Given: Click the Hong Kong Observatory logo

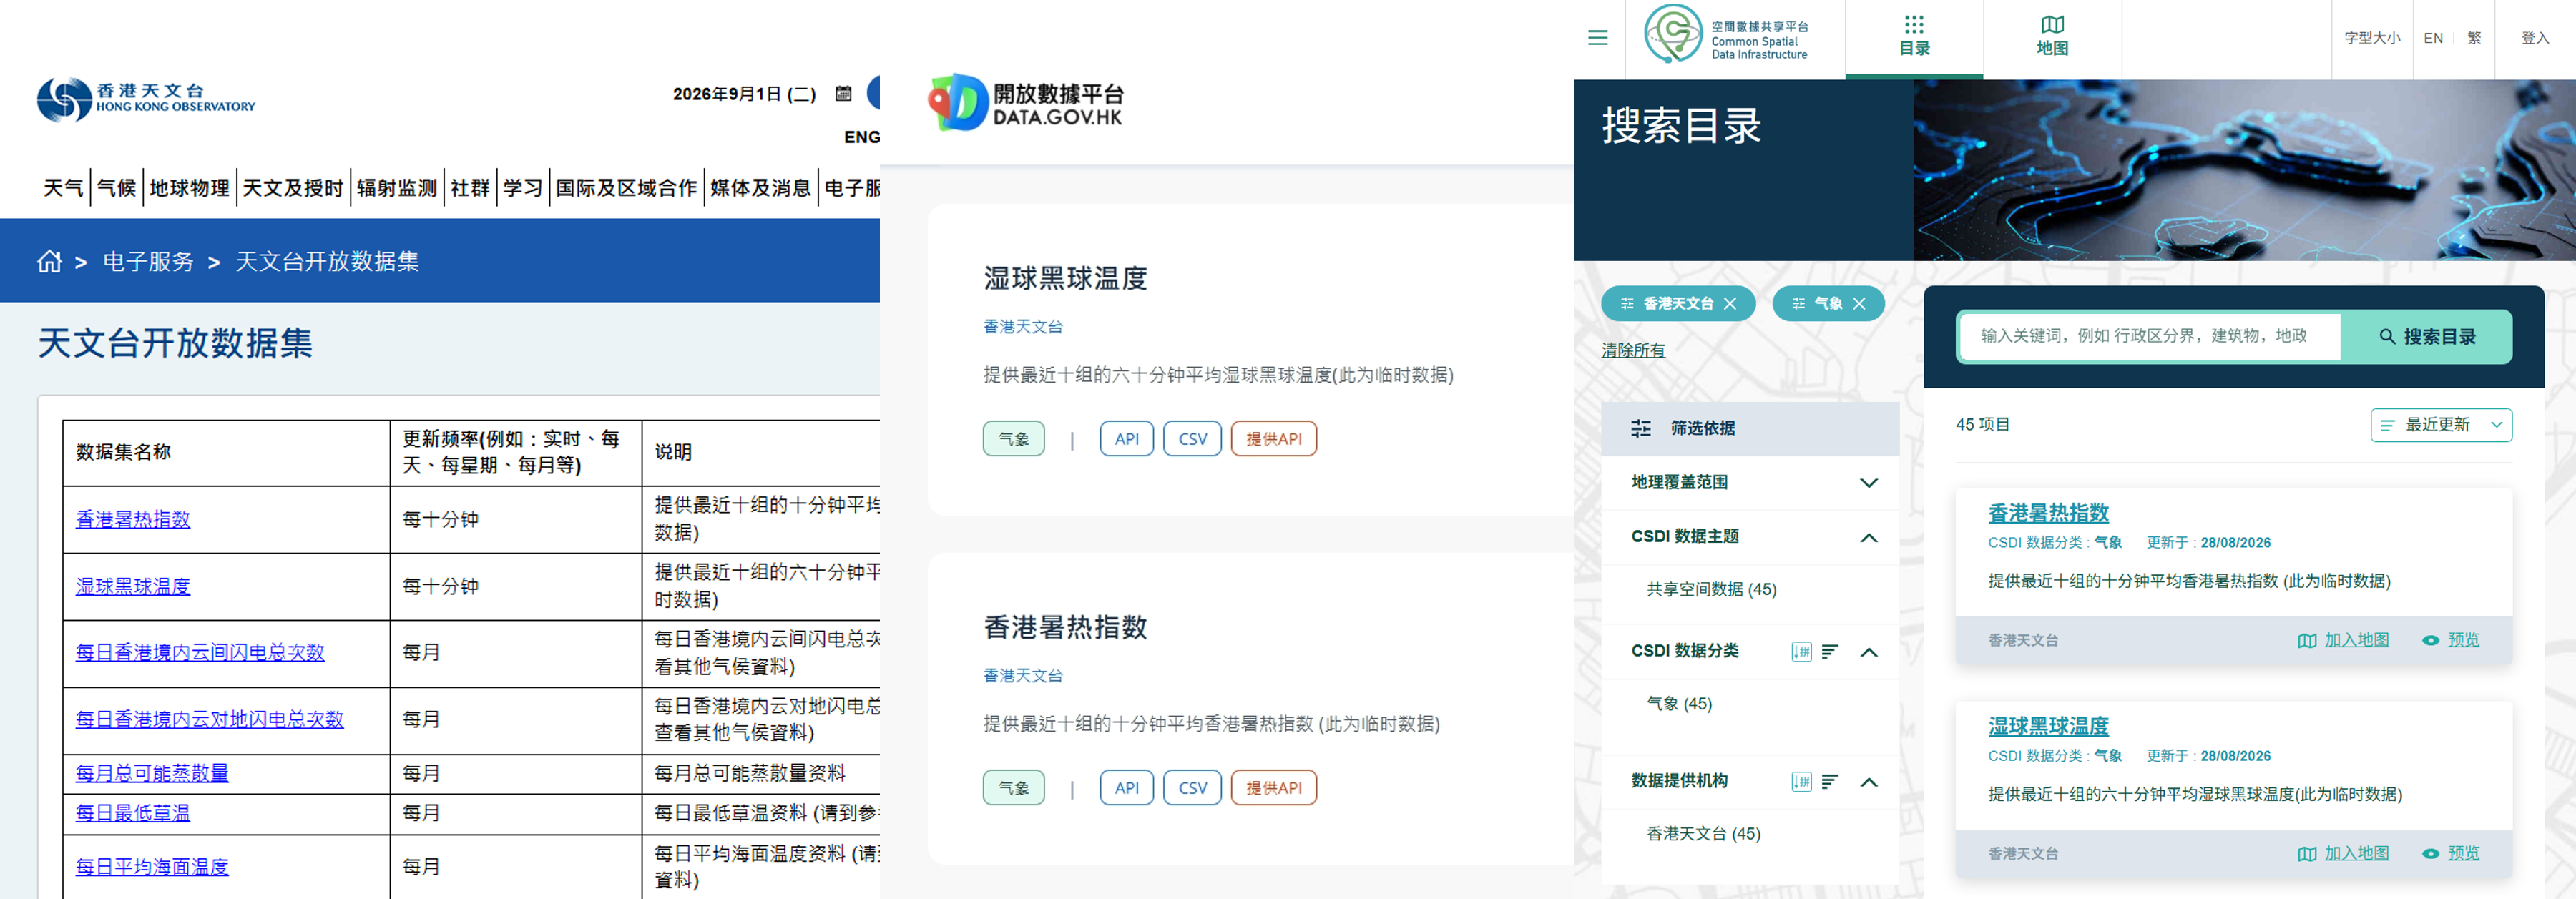Looking at the screenshot, I should [146, 100].
